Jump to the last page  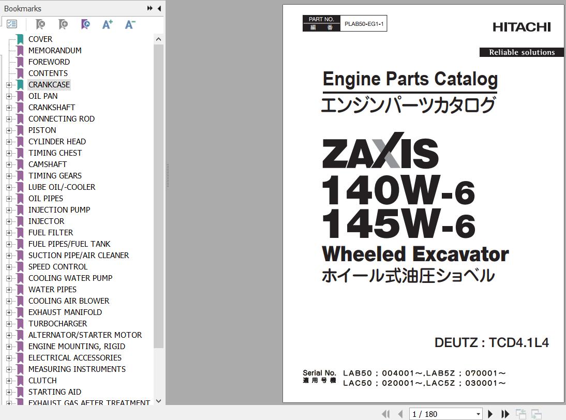505,414
